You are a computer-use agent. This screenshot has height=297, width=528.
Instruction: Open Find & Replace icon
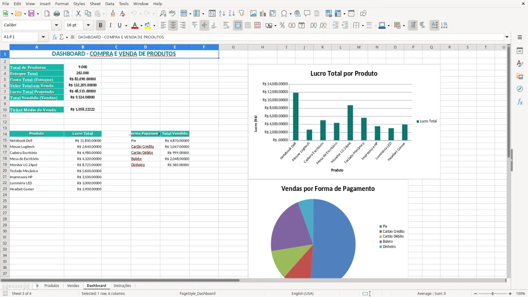(x=163, y=14)
